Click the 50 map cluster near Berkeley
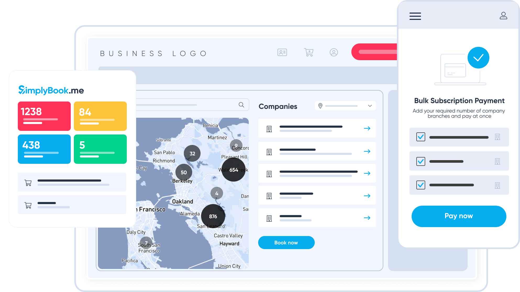This screenshot has width=520, height=292. [x=184, y=172]
